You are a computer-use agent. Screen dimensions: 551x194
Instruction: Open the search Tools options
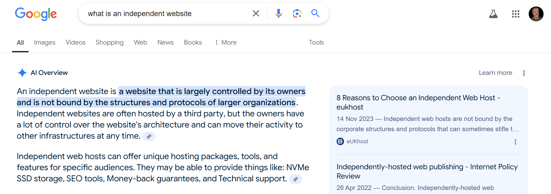click(316, 42)
